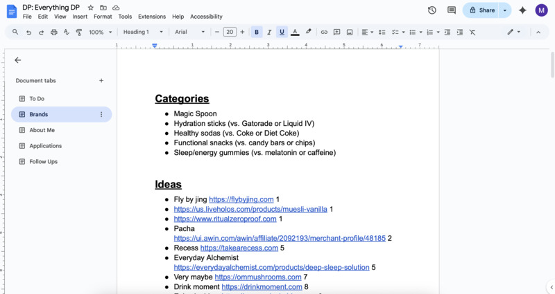Toggle underline formatting
The image size is (555, 294).
point(282,32)
